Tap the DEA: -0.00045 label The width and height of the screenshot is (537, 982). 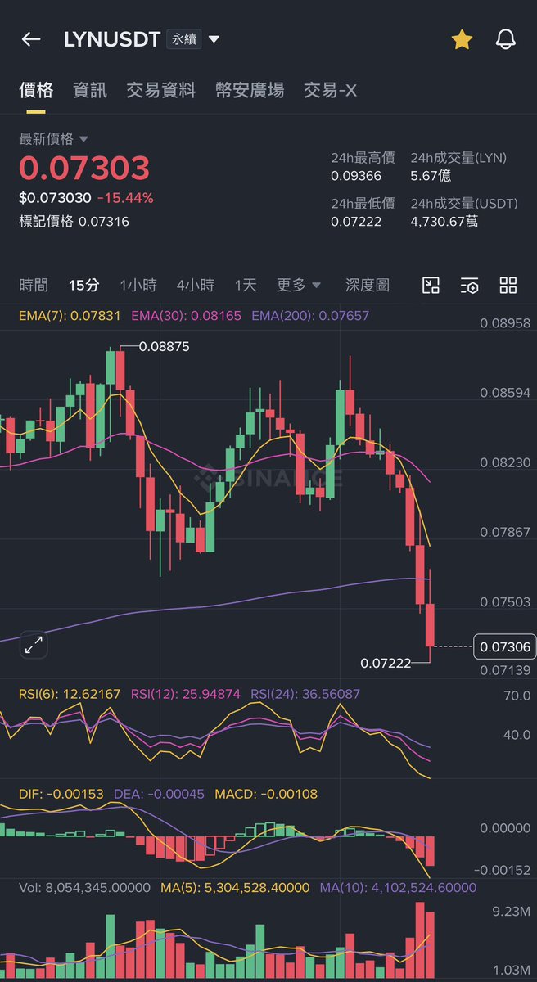pos(160,794)
